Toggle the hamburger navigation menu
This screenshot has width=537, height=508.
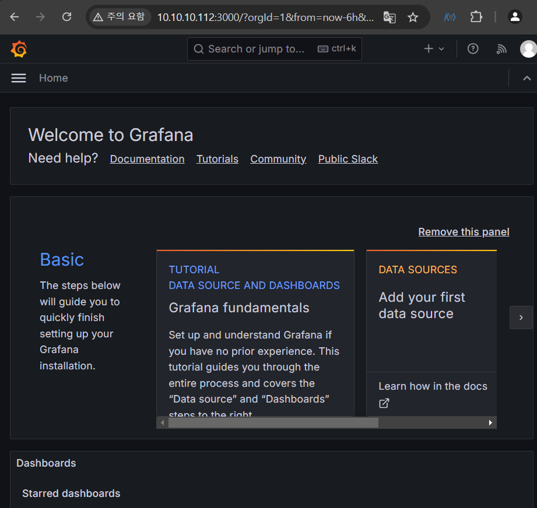coord(19,78)
